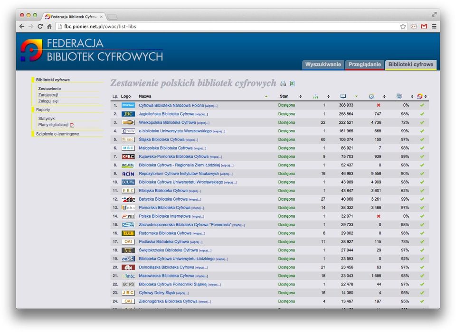Image resolution: width=456 pixels, height=332 pixels.
Task: Open Plany digitalizacji link
Action: (x=53, y=125)
